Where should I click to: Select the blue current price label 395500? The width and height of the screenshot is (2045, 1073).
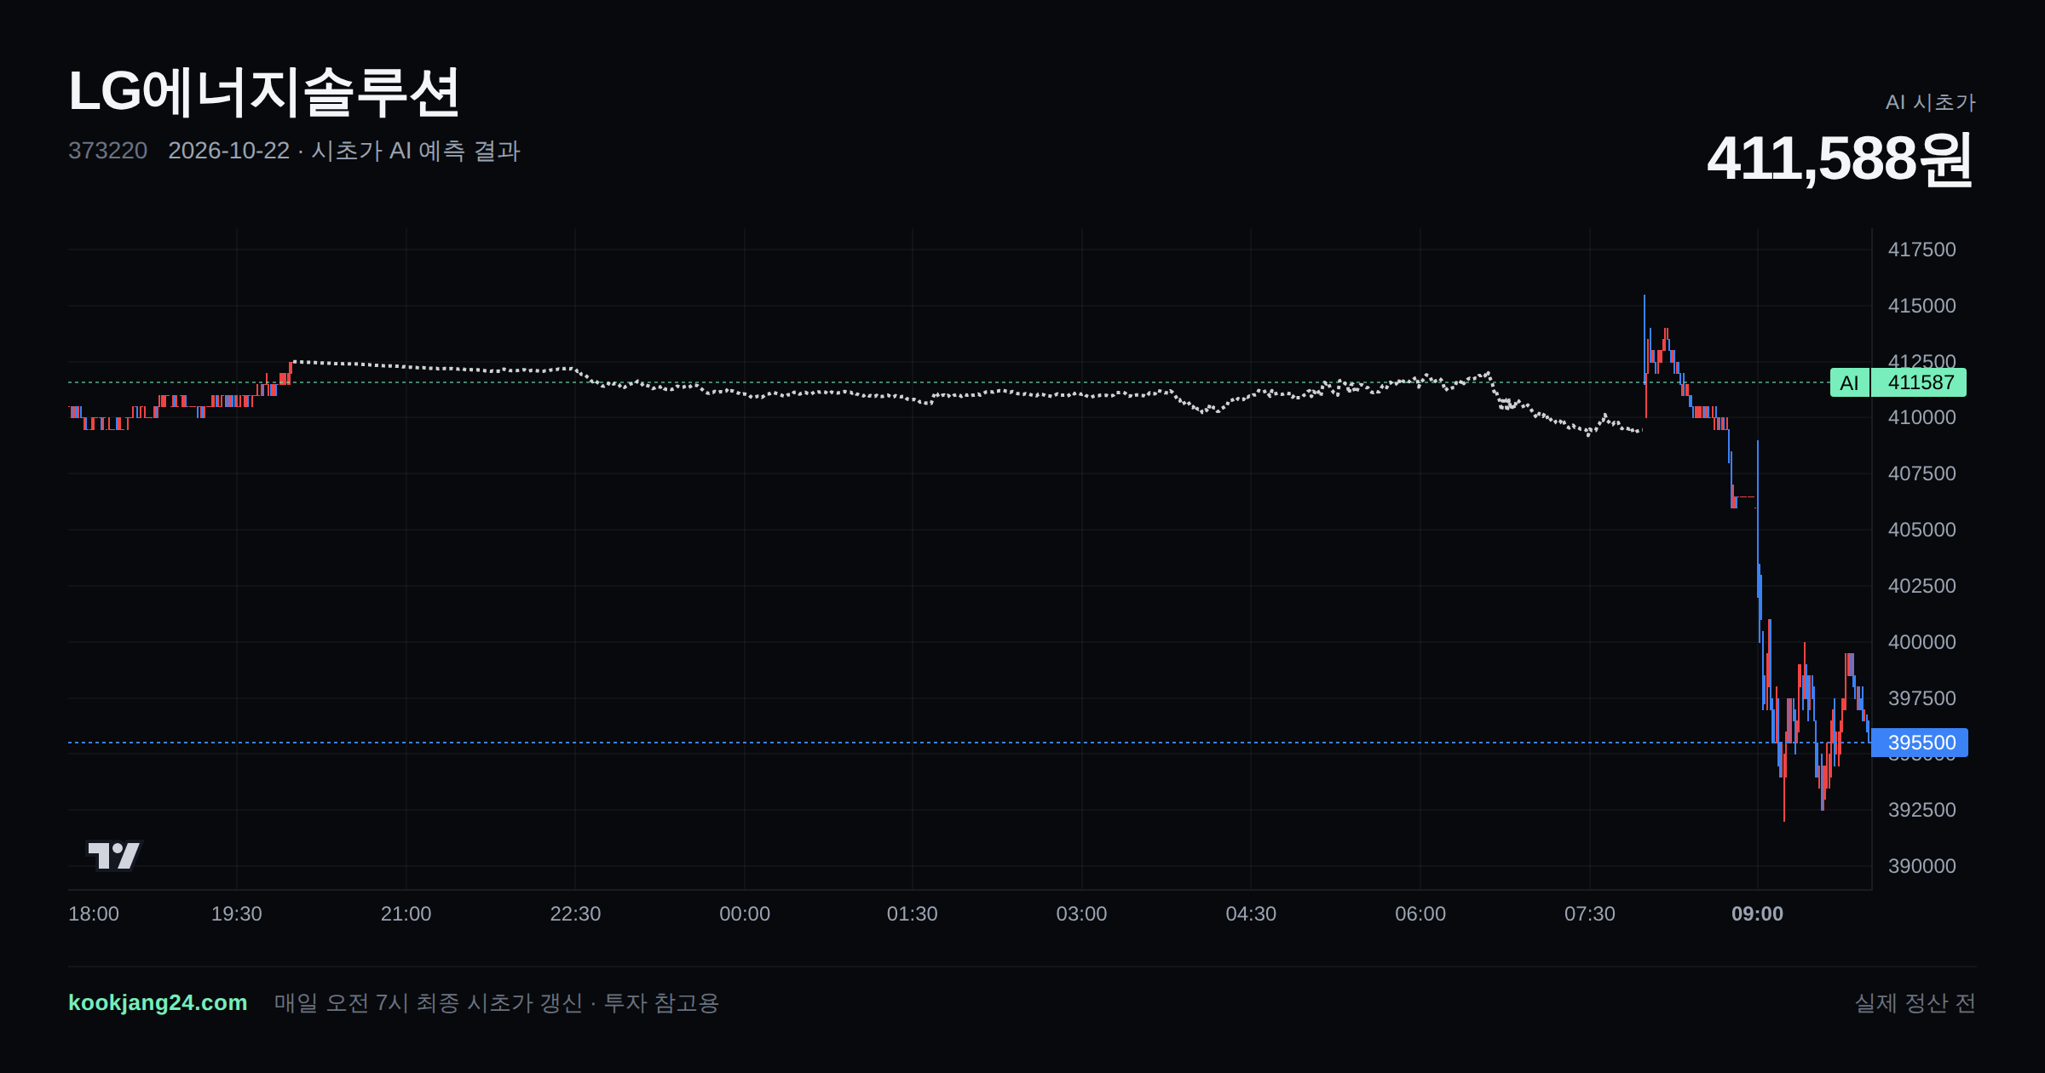click(x=1921, y=743)
